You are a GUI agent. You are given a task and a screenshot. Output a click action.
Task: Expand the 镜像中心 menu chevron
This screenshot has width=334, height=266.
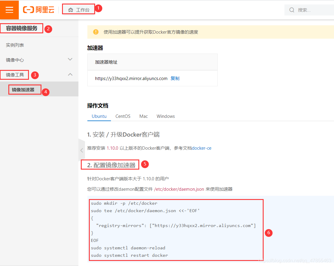click(70, 59)
